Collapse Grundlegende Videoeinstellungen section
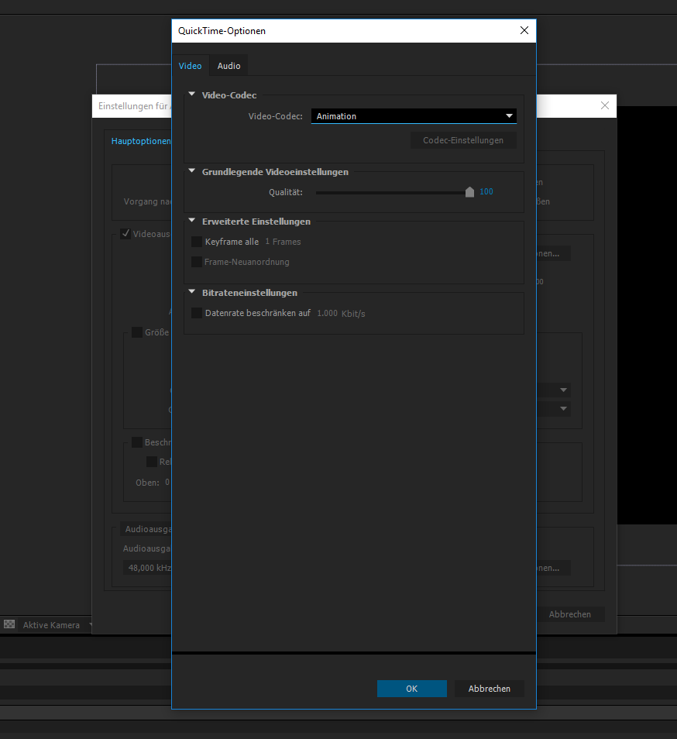This screenshot has height=739, width=677. click(192, 171)
